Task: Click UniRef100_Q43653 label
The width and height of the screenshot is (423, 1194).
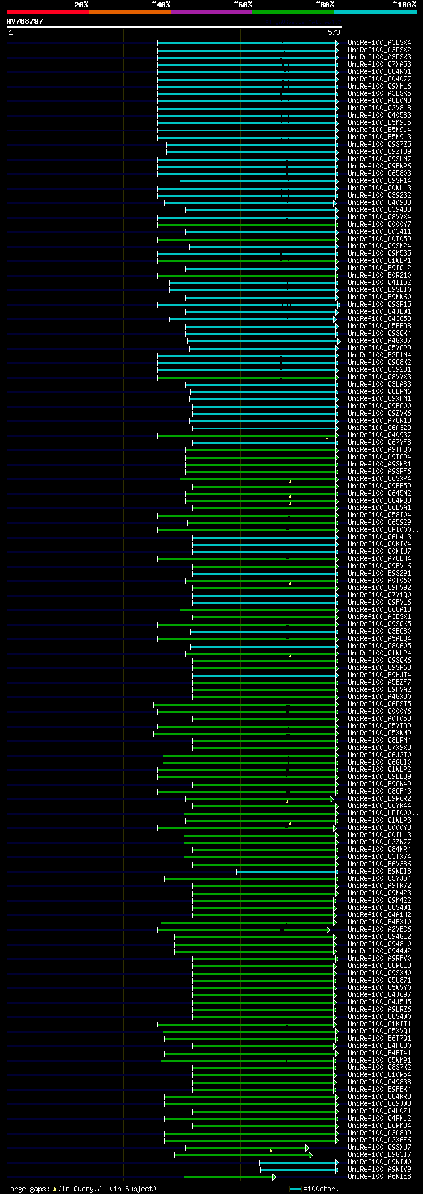Action: [379, 318]
